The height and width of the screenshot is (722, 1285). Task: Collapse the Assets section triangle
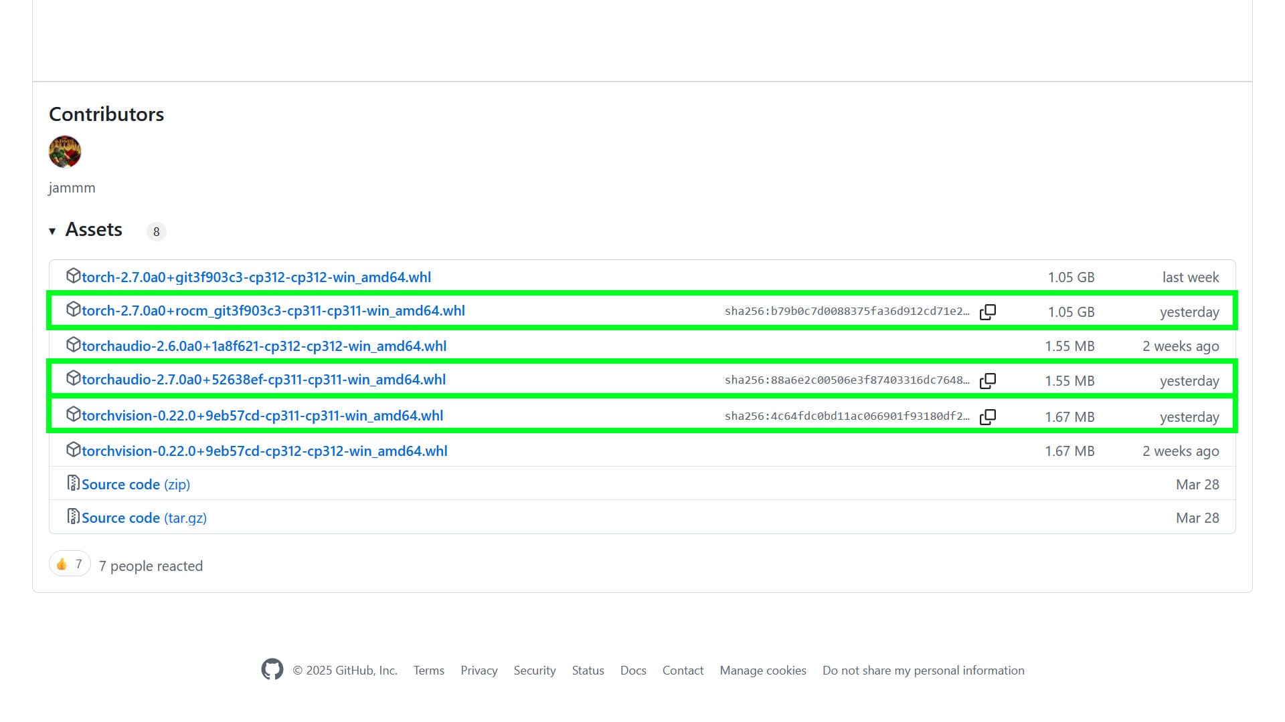[x=52, y=231]
